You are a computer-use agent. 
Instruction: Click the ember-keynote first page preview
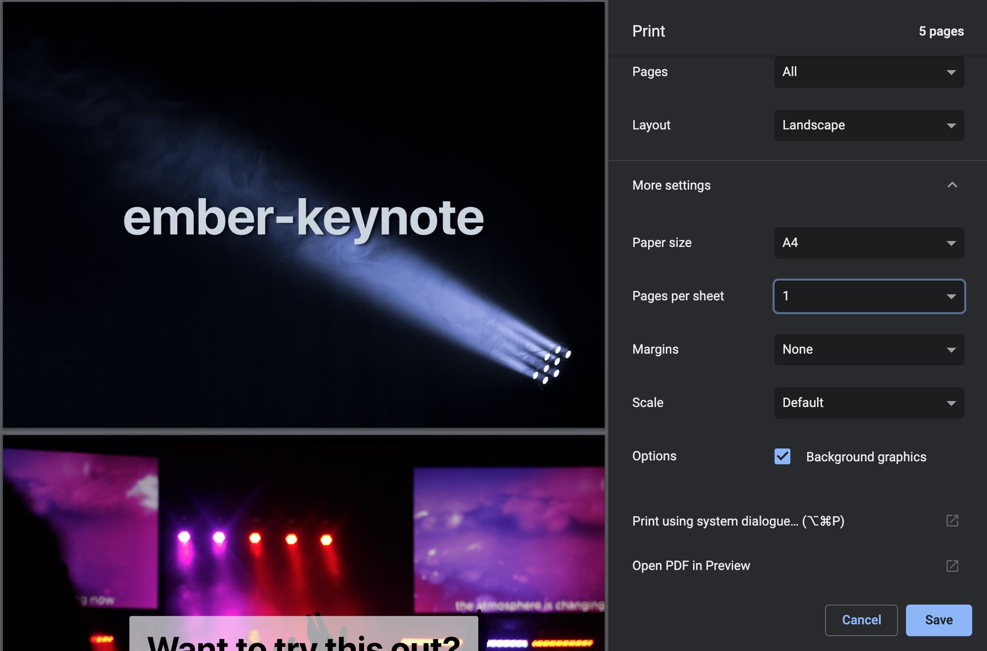(303, 215)
